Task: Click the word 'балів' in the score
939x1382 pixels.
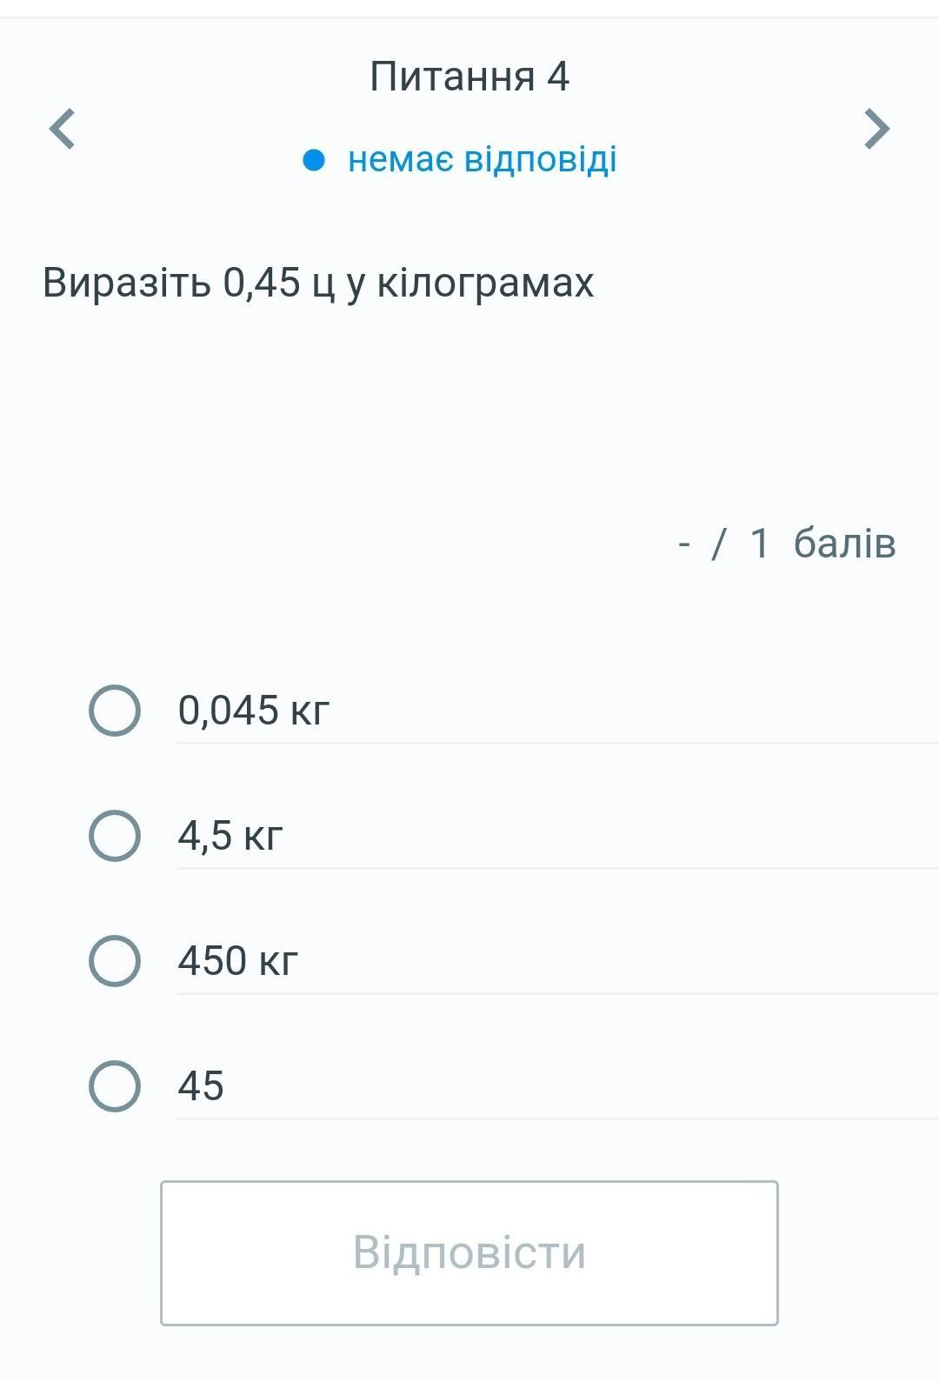Action: [843, 544]
